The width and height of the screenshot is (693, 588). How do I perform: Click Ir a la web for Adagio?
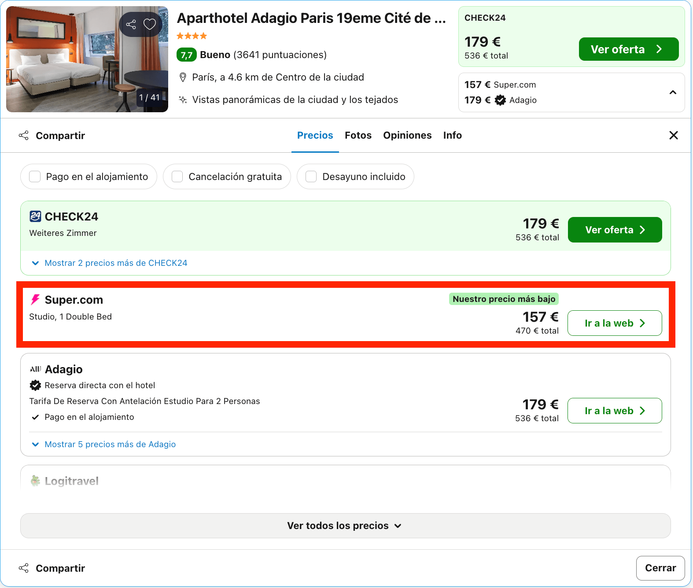[615, 411]
